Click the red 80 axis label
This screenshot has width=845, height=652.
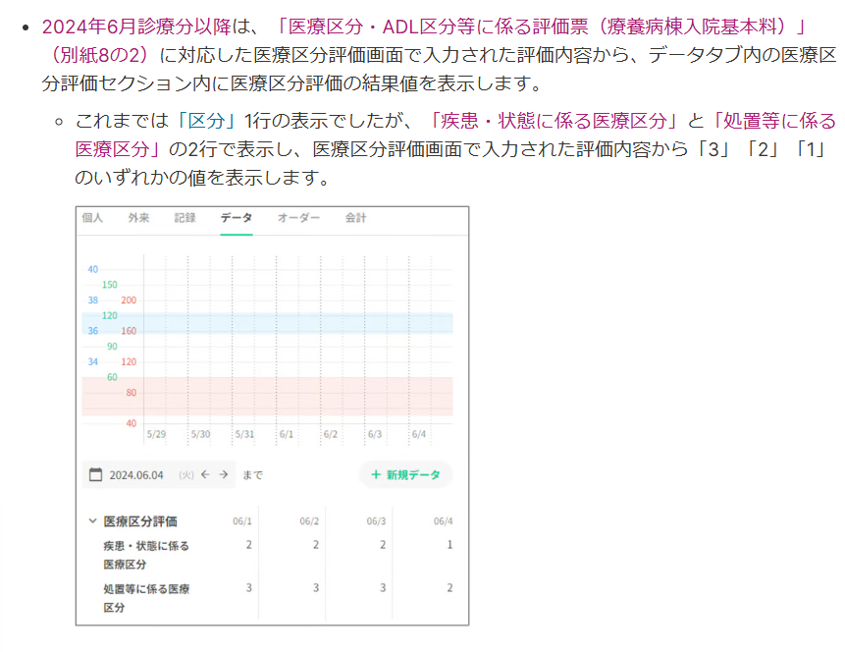point(131,393)
